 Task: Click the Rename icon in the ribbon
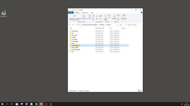(100, 19)
